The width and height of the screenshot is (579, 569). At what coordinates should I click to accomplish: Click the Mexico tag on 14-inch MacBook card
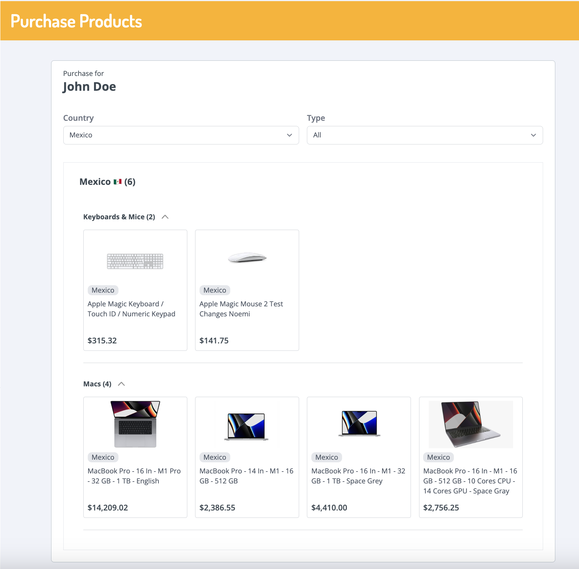215,457
